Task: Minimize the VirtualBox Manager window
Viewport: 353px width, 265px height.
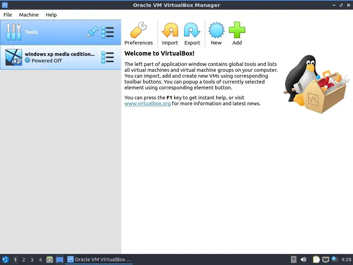Action: coord(334,5)
